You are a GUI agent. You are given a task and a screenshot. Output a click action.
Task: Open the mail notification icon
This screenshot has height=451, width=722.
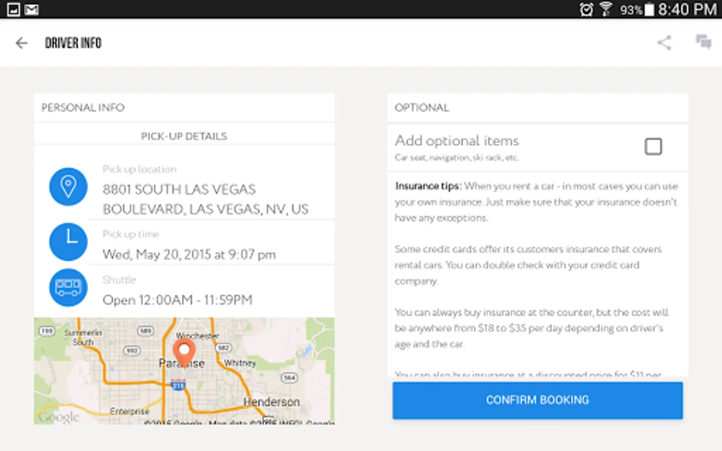point(32,10)
